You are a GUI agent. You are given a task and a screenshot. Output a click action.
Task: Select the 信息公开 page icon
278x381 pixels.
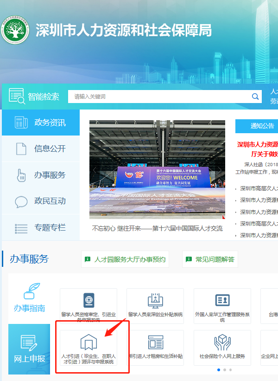tap(21, 149)
